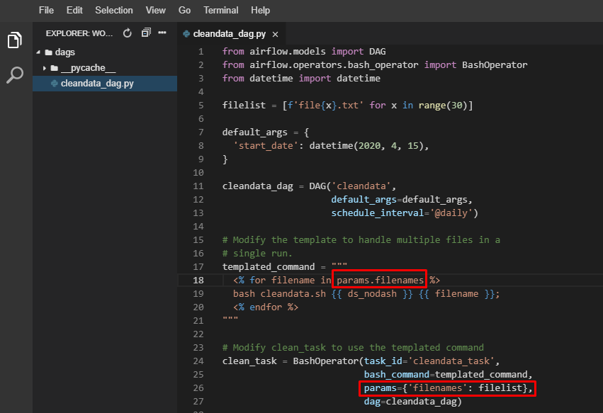The width and height of the screenshot is (603, 413).
Task: Click 'endfor' on line 20
Action: 266,307
